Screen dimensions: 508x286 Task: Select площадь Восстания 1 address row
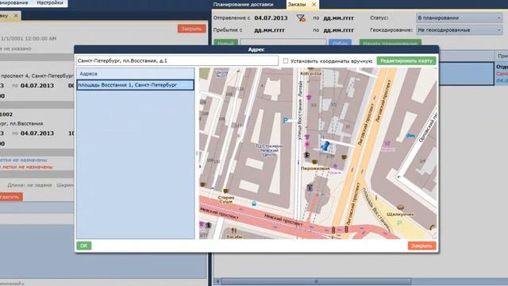(135, 85)
